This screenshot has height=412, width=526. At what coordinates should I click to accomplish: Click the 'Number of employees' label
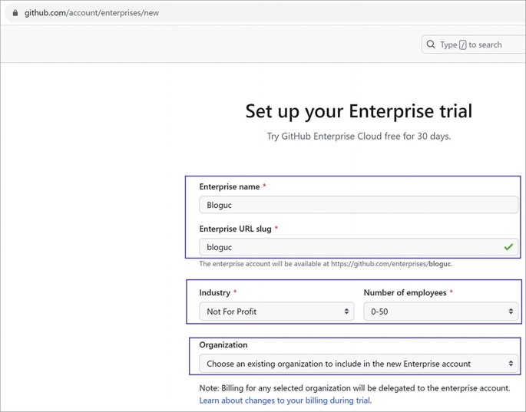405,292
